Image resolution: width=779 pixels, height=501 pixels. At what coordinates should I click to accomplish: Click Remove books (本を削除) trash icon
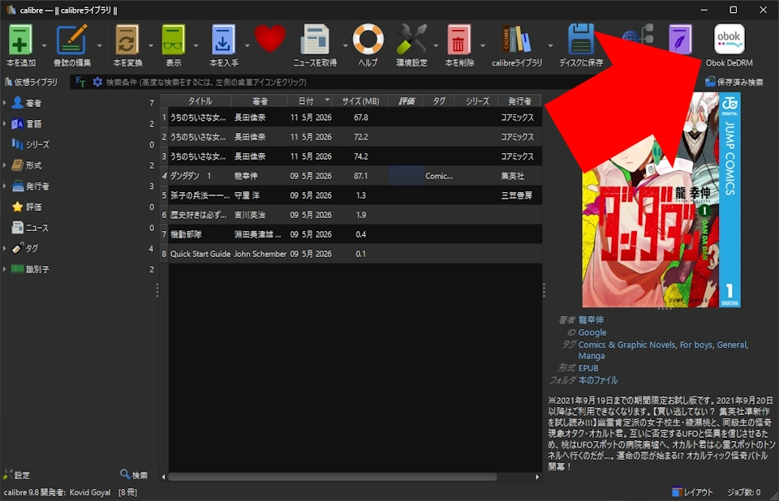458,40
